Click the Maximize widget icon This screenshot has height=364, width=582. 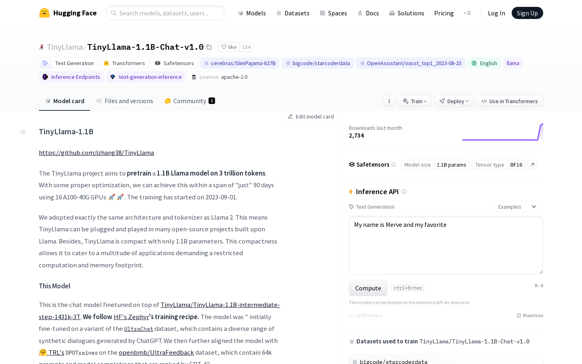519,315
